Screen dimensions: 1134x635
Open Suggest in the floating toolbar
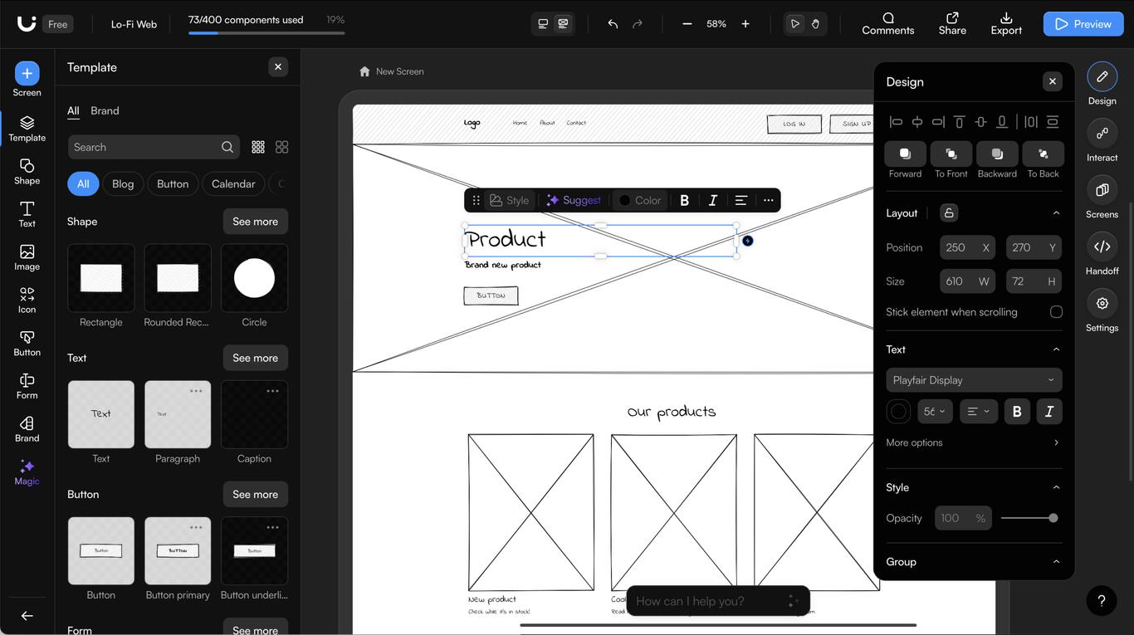[x=574, y=200]
